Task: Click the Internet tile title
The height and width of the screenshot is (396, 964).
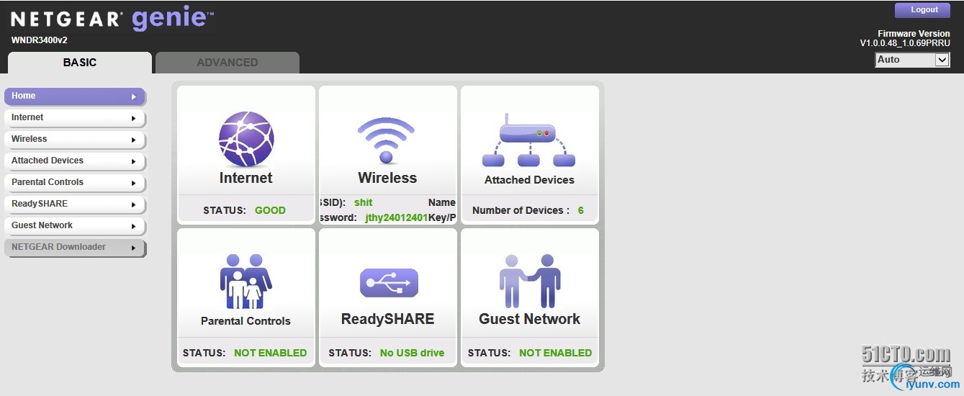Action: coord(246,178)
